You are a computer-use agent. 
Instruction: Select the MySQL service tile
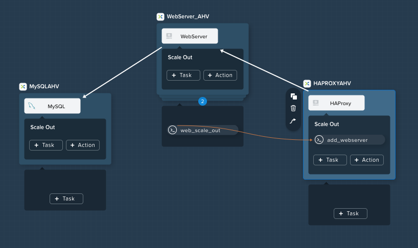(52, 106)
